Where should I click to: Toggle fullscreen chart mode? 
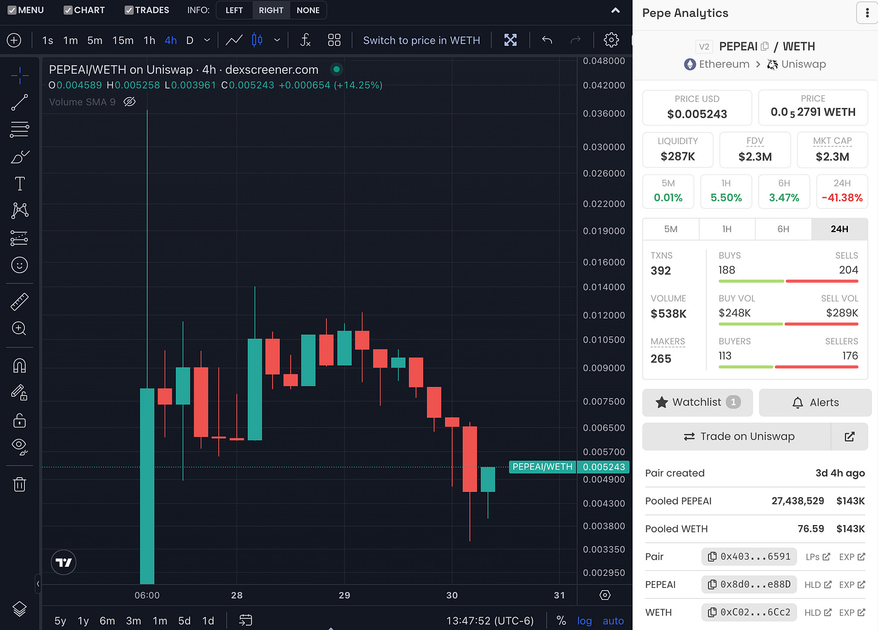[x=511, y=40]
